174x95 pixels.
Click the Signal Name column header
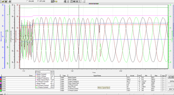pyautogui.click(x=97, y=76)
